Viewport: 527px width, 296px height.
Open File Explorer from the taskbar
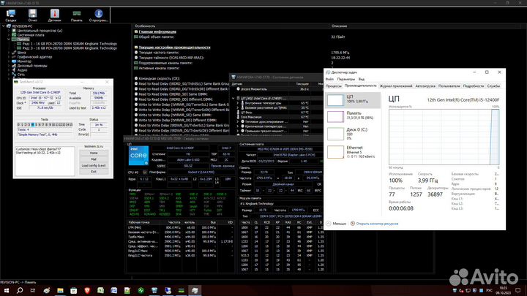coord(60,290)
